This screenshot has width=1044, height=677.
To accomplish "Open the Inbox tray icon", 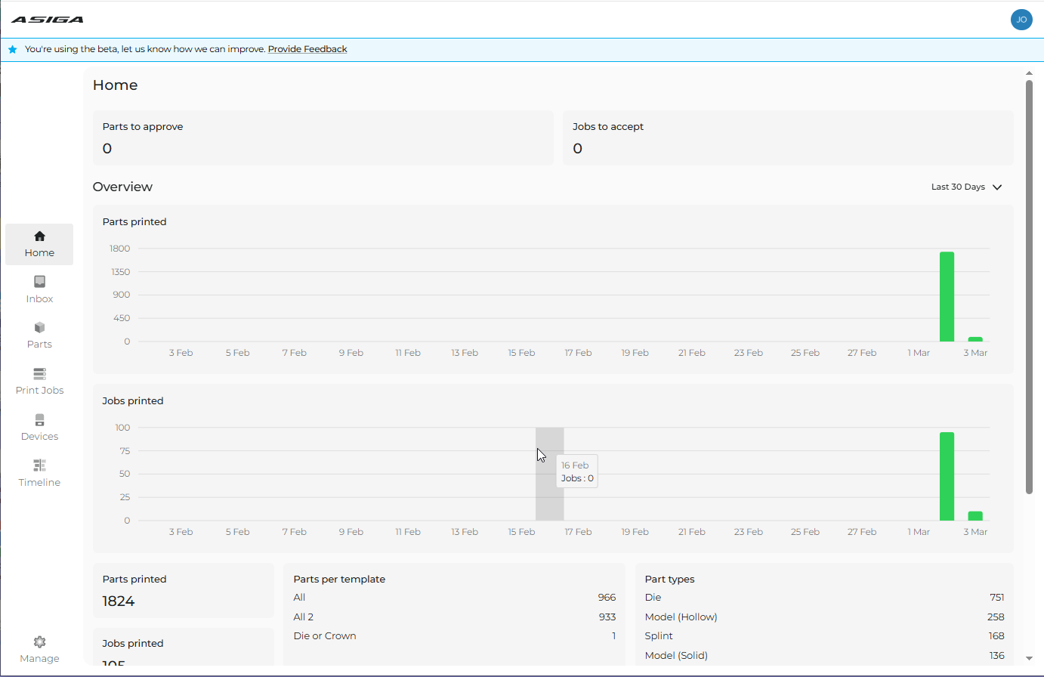I will [39, 282].
